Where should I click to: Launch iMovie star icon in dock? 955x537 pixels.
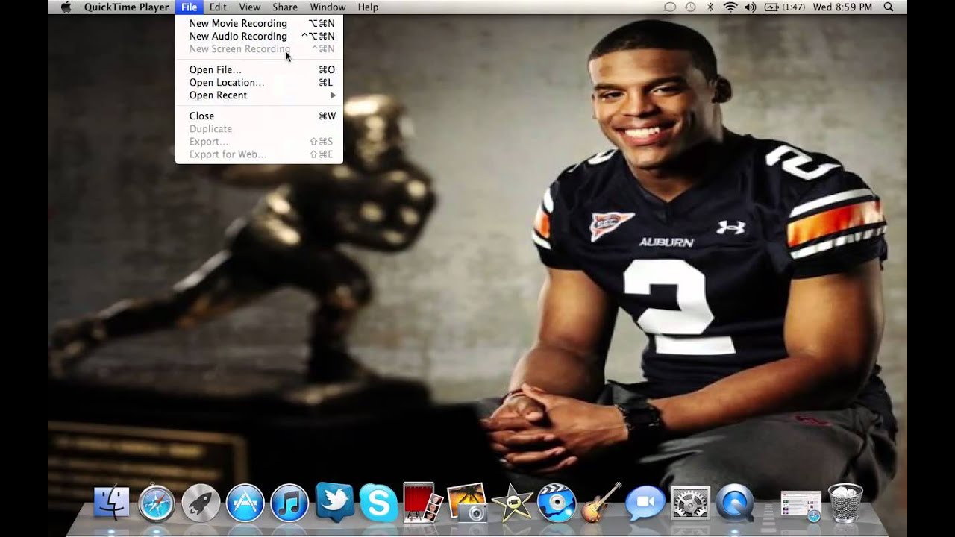click(512, 503)
